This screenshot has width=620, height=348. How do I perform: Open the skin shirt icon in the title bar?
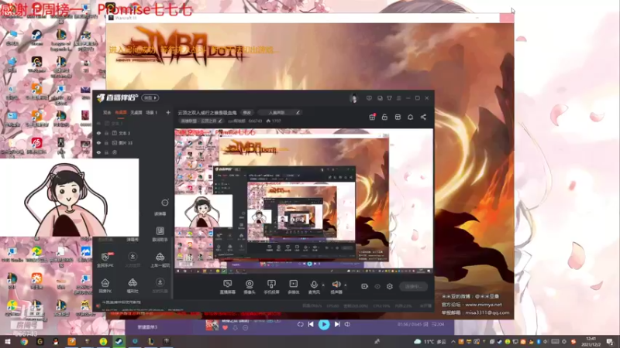tap(389, 98)
